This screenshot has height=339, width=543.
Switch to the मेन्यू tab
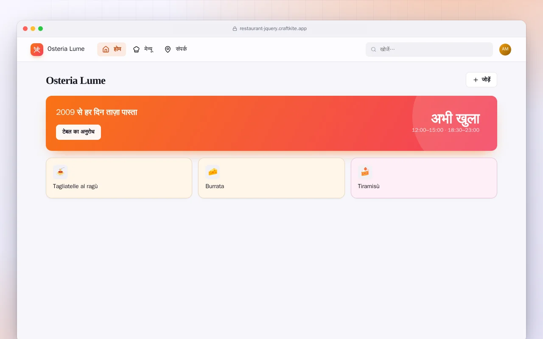(143, 49)
